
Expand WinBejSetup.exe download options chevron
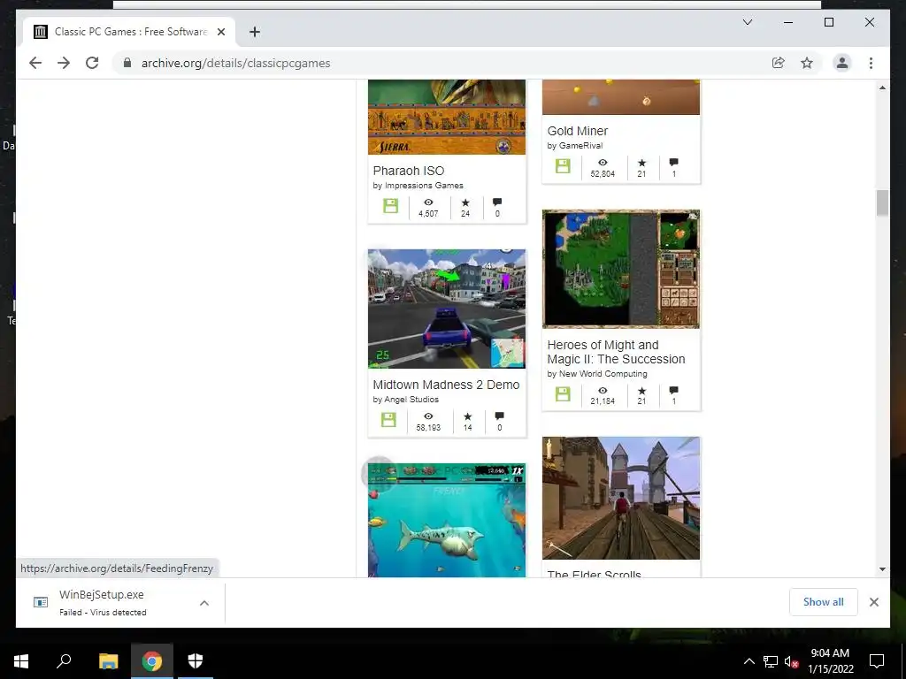click(x=204, y=603)
